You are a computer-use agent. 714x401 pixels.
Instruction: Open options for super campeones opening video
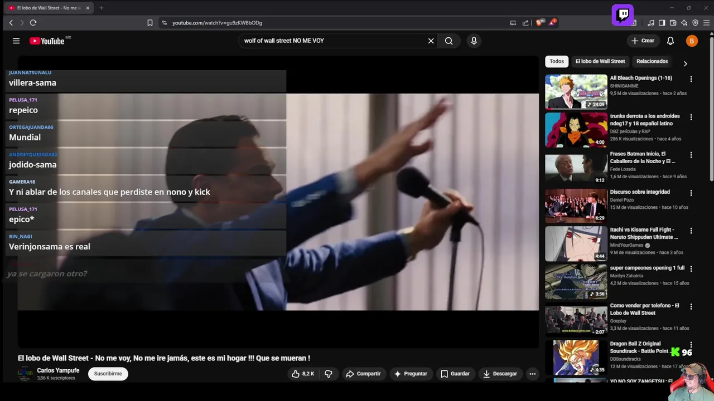coord(691,268)
